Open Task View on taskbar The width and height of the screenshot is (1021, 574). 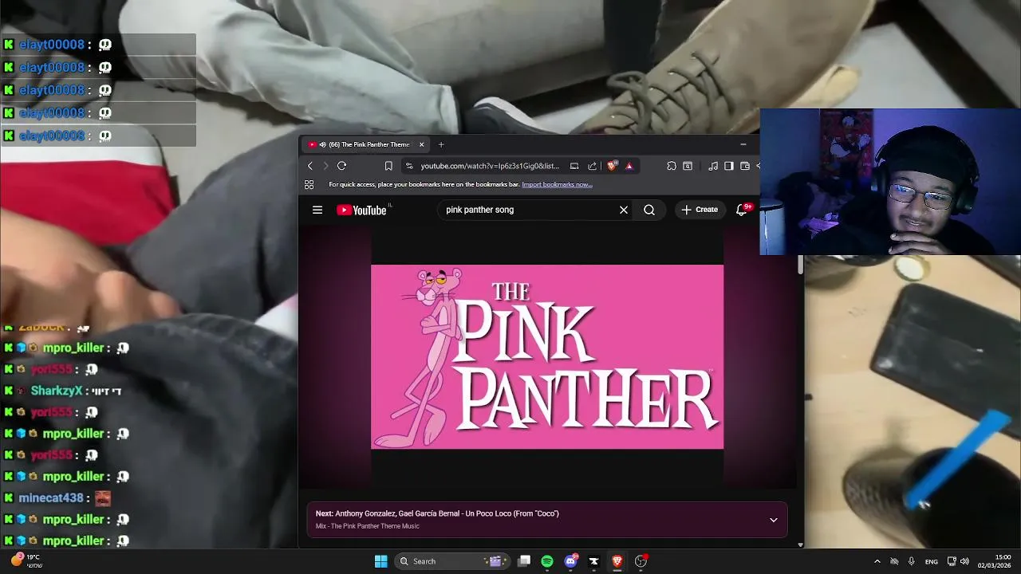coord(524,561)
